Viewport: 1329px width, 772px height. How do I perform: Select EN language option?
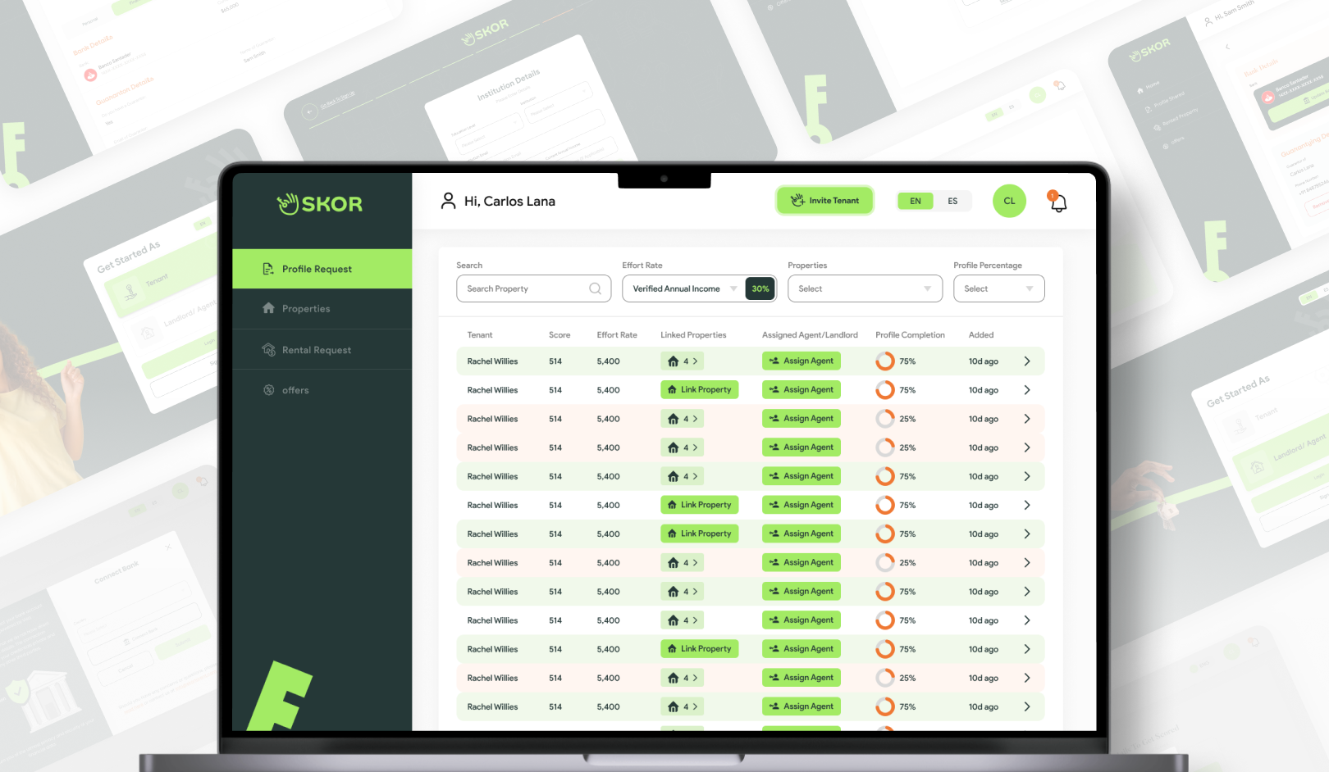pyautogui.click(x=916, y=201)
